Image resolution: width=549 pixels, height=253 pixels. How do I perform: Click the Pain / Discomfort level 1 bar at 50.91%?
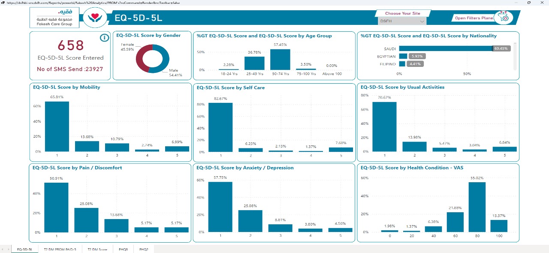56,208
